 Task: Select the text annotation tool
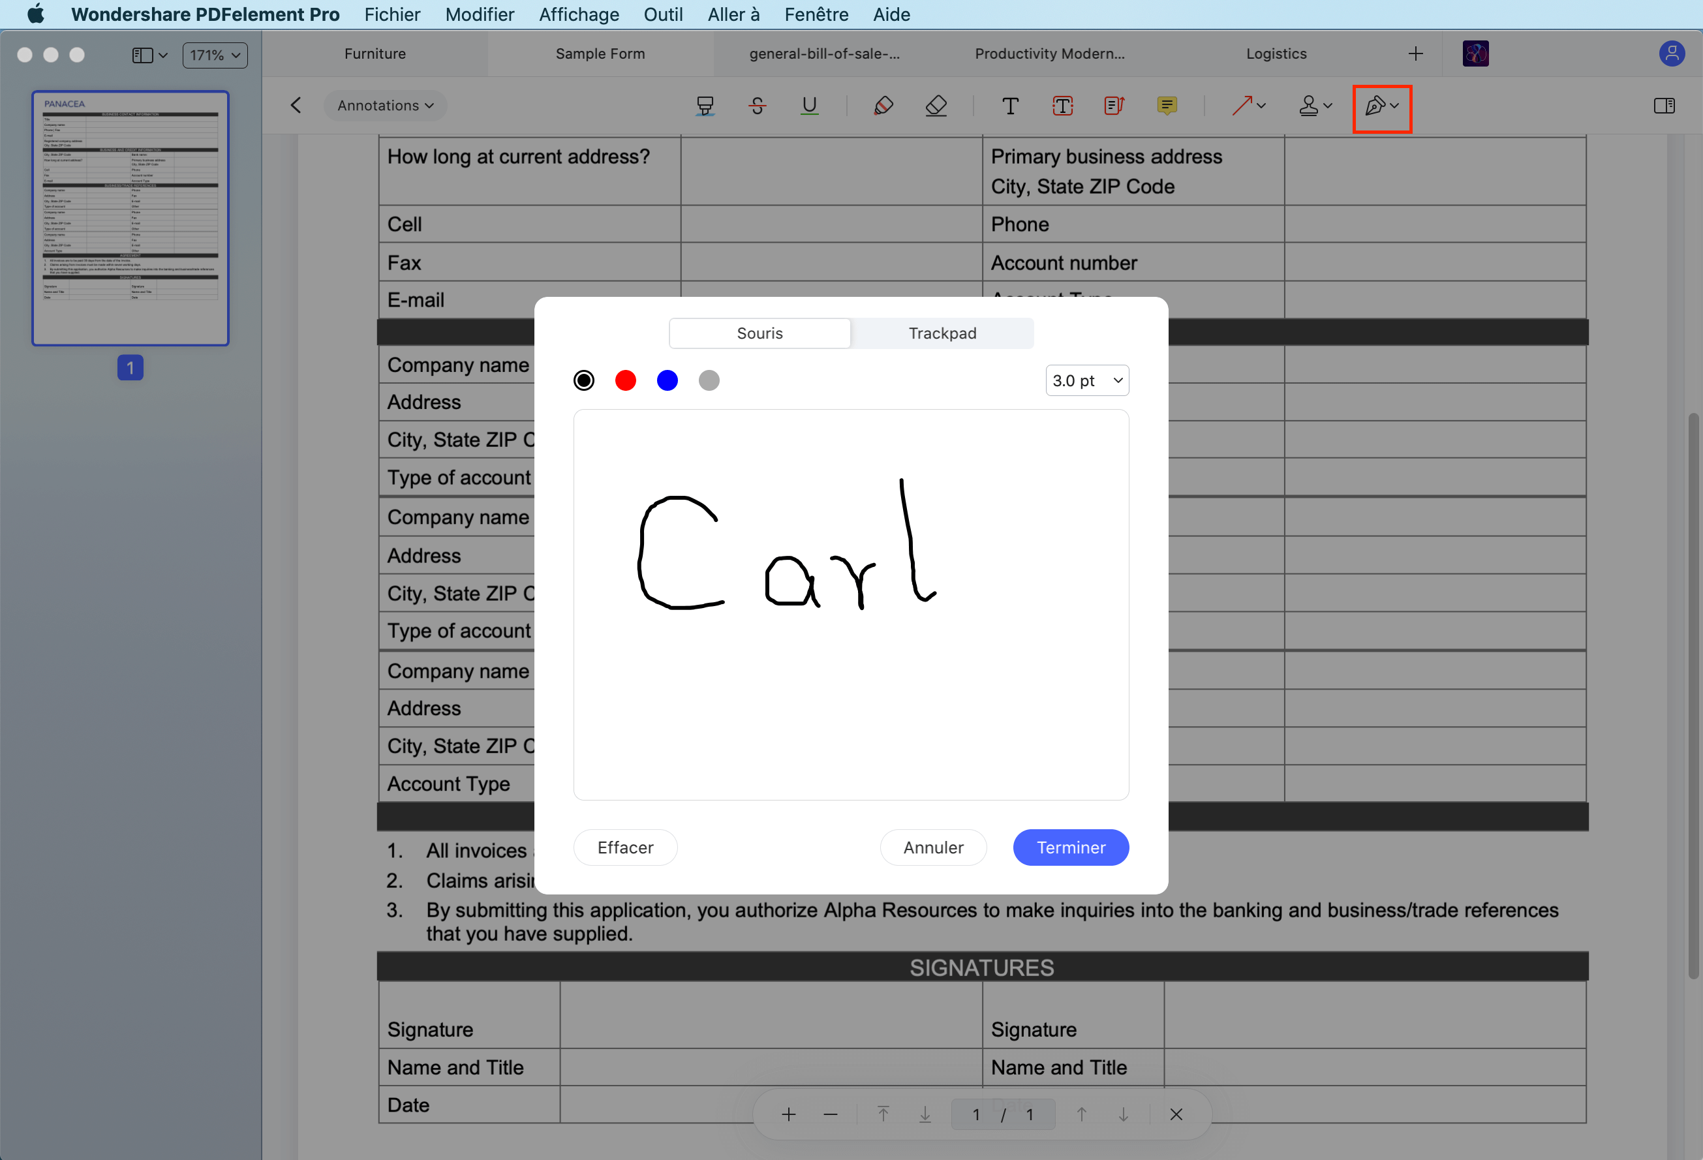click(x=1011, y=105)
